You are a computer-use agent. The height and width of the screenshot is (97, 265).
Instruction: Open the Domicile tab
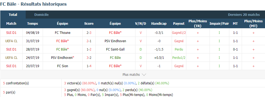pyautogui.click(x=41, y=15)
